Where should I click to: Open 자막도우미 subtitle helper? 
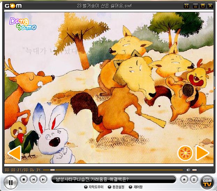coord(94,187)
